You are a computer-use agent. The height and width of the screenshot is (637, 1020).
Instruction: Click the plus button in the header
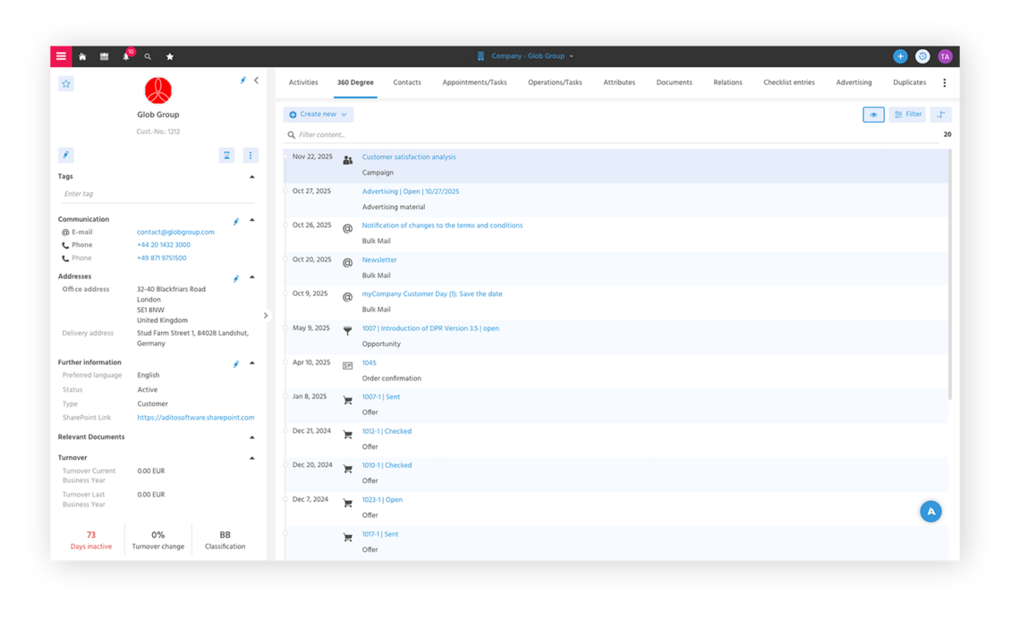900,55
